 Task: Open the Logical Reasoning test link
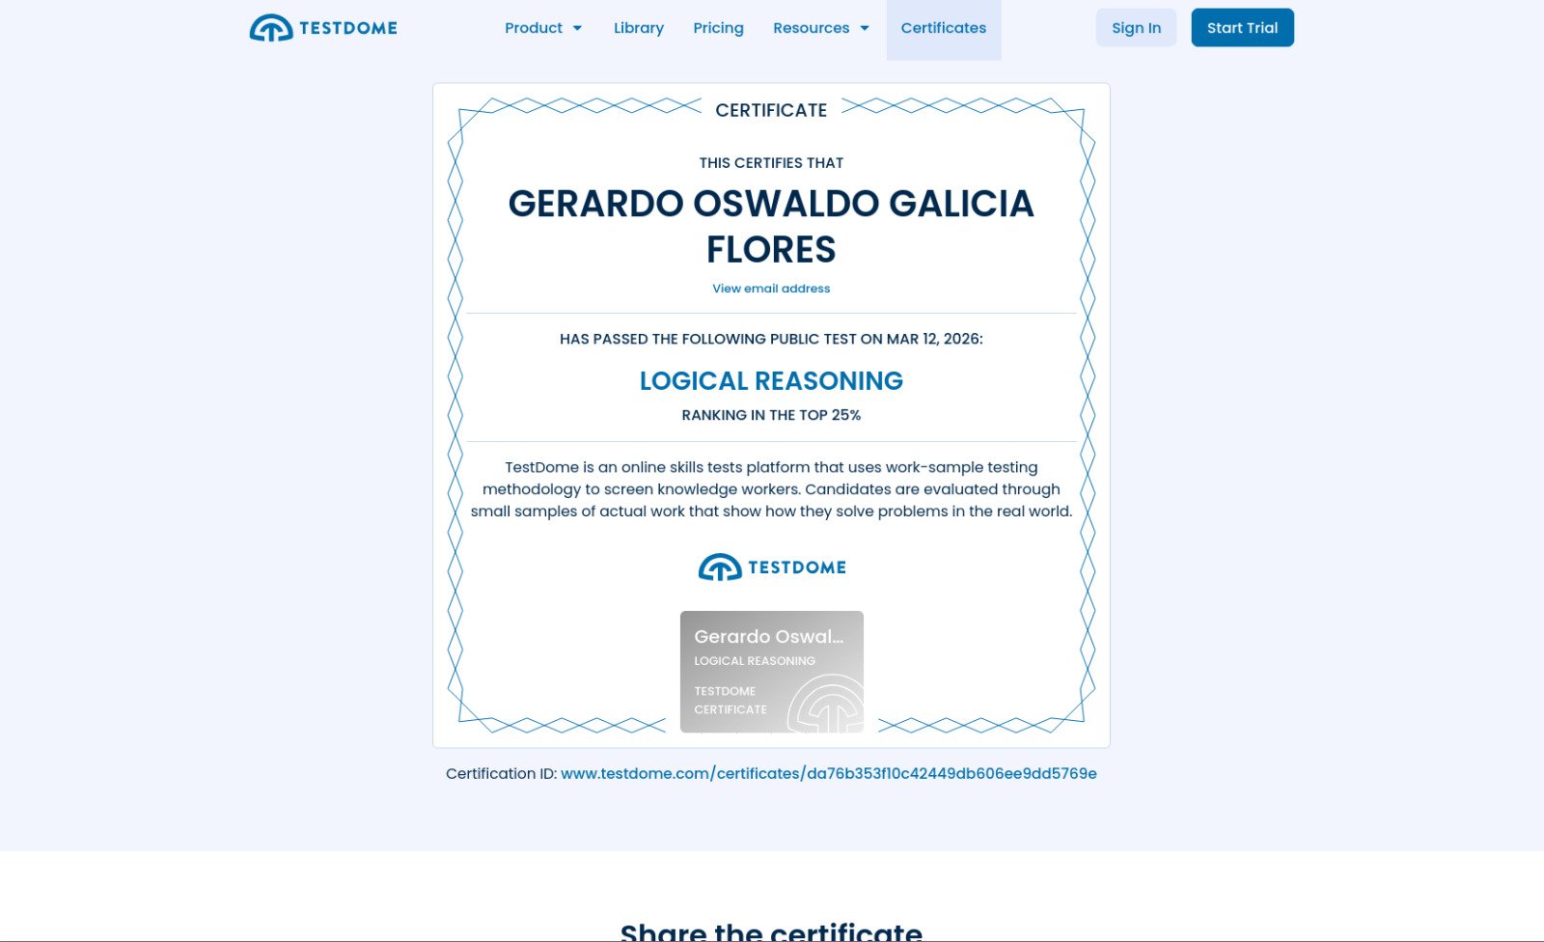pos(771,381)
